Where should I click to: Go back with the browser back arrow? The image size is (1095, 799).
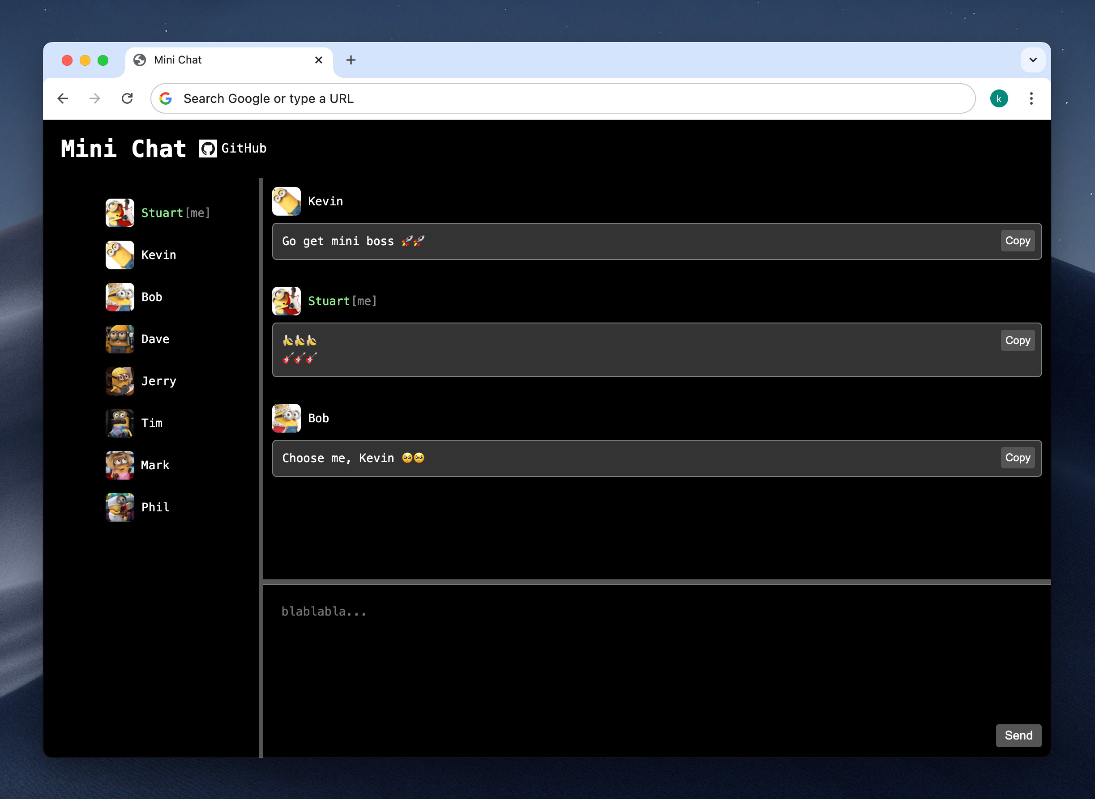[x=63, y=99]
